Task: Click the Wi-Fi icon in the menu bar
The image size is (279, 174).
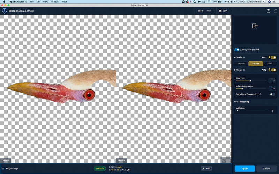Action: pyautogui.click(x=209, y=2)
